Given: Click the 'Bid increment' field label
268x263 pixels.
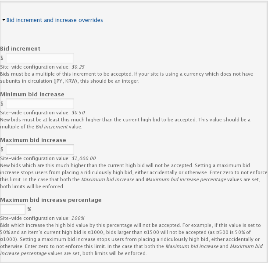Looking at the screenshot, I should pyautogui.click(x=20, y=49).
